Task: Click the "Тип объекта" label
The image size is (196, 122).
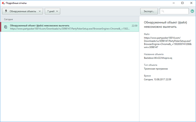Action: click(x=151, y=65)
